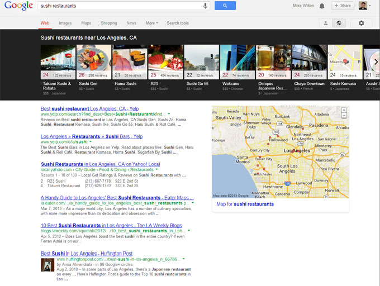This screenshot has height=286, width=380.
Task: Open A Handy Guide Eater Maps link
Action: pyautogui.click(x=117, y=198)
